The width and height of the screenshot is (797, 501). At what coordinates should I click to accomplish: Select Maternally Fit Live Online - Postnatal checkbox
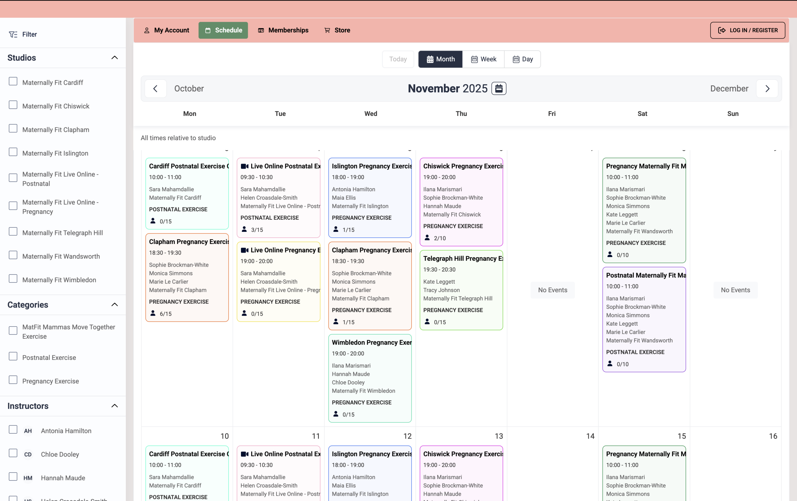(x=13, y=178)
